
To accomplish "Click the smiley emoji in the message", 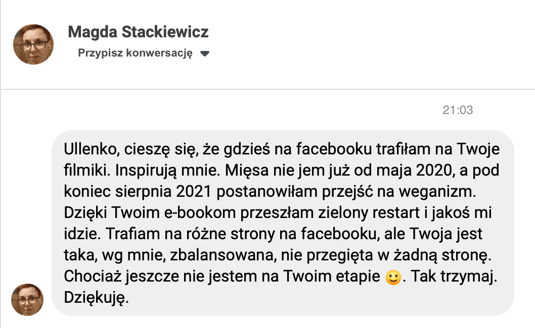I will point(393,277).
